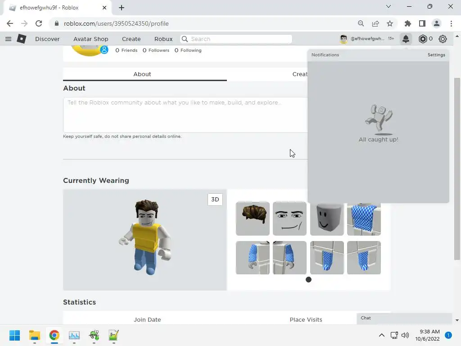Open the settings gear icon

[443, 39]
